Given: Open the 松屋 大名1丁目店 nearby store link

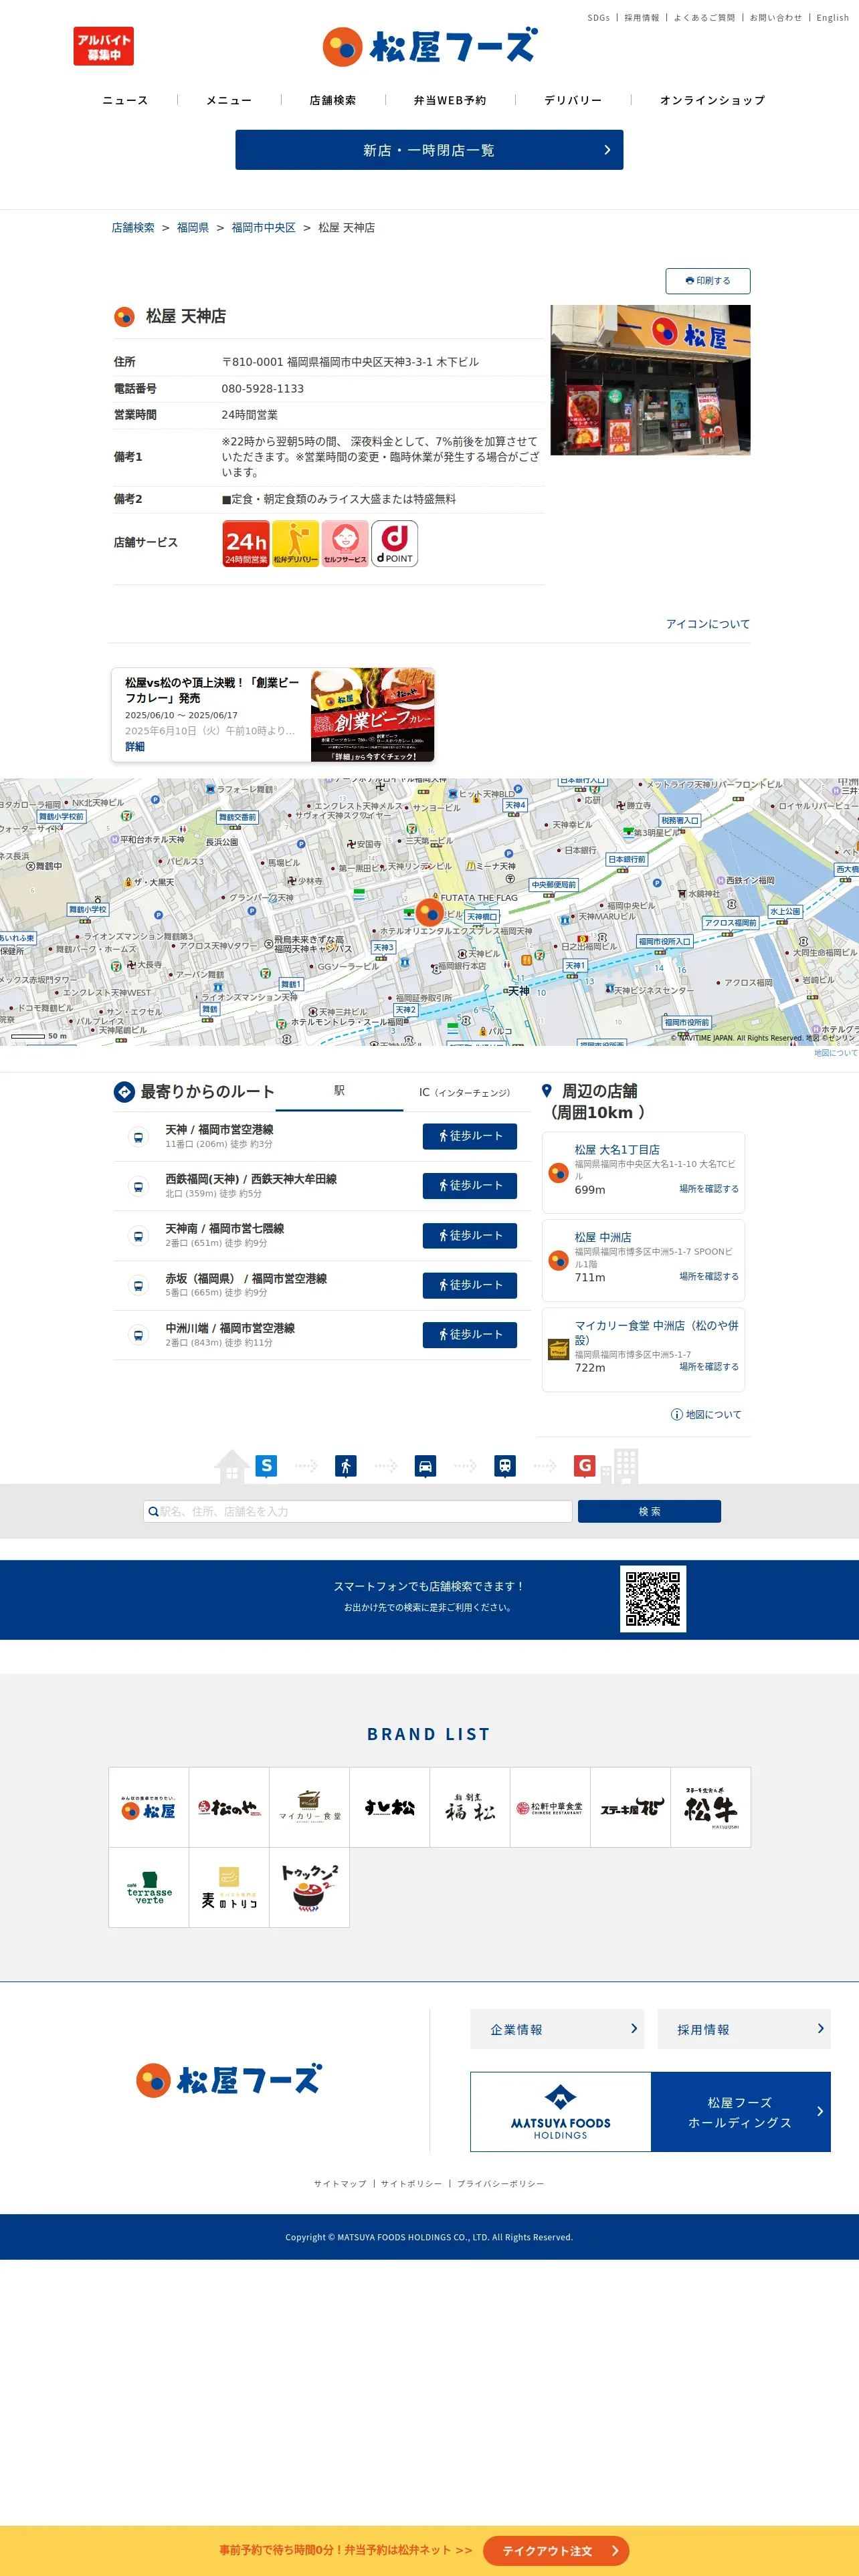Looking at the screenshot, I should (617, 1150).
